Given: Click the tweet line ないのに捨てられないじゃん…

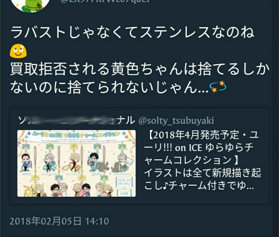Looking at the screenshot, I should tap(109, 87).
